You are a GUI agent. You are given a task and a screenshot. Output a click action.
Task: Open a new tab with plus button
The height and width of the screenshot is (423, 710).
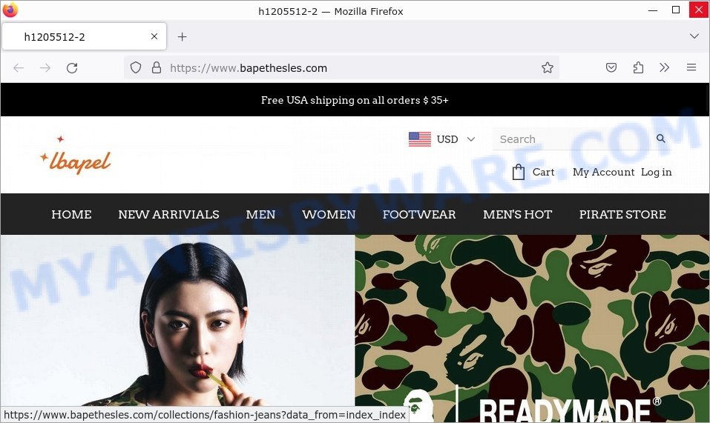coord(182,36)
